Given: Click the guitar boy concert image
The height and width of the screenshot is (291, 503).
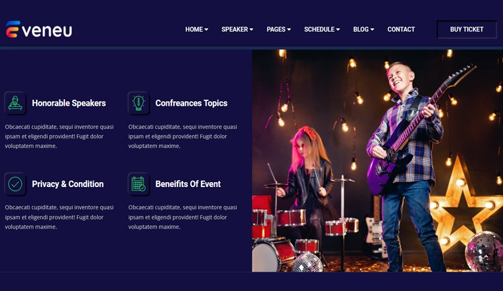Looking at the screenshot, I should point(378,161).
